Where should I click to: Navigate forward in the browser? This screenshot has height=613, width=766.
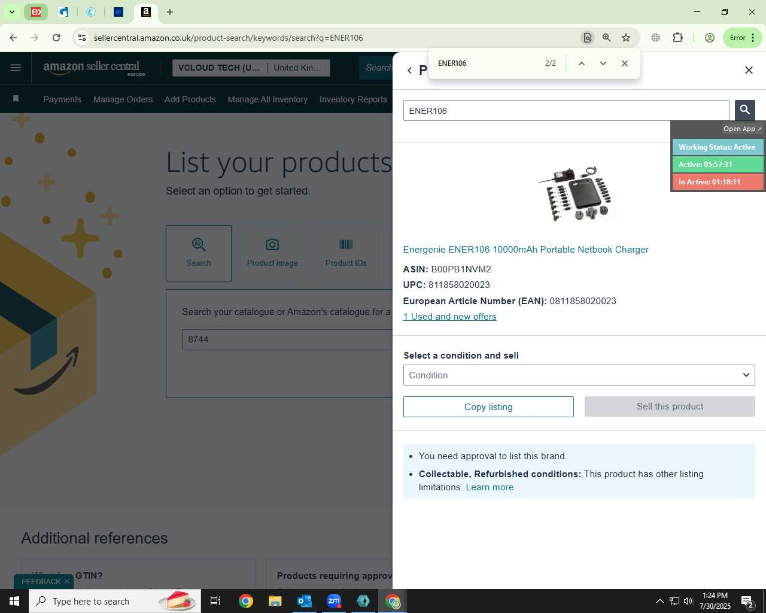pos(35,38)
